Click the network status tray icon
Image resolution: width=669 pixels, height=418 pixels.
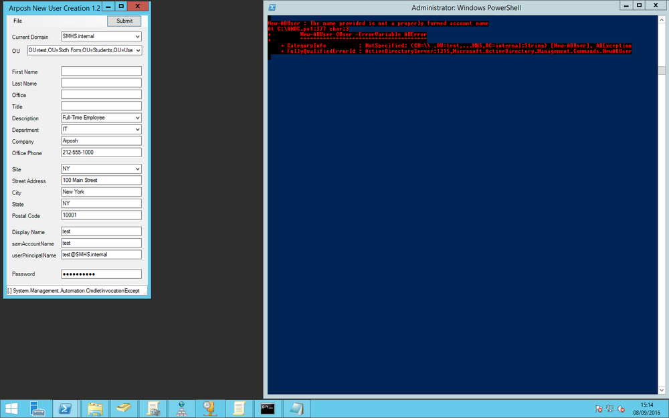click(609, 409)
